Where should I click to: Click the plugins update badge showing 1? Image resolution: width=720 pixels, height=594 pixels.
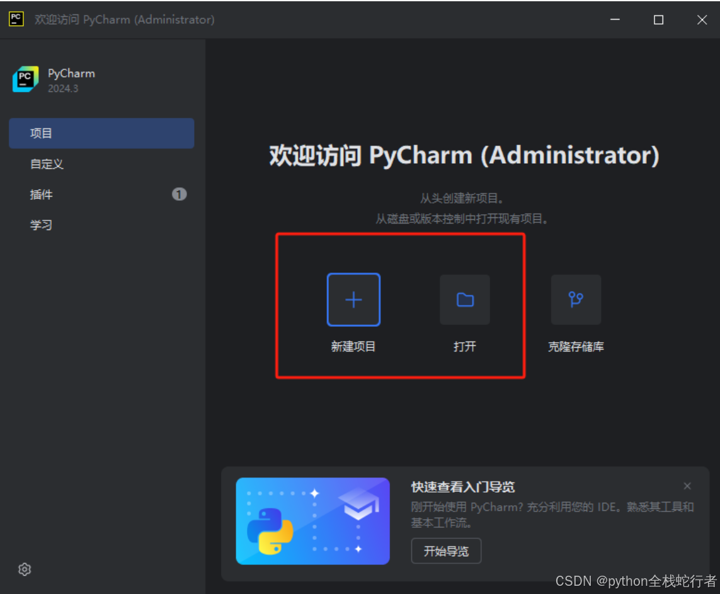[179, 194]
